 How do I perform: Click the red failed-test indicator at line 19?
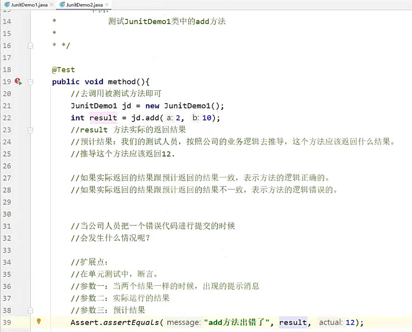click(x=17, y=81)
